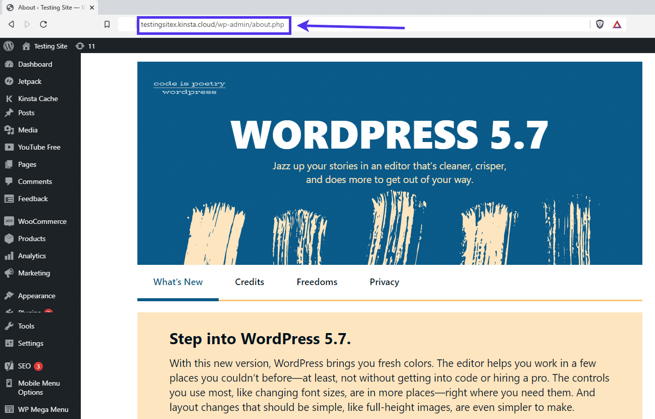Open the Freedoms tab
This screenshot has width=655, height=419.
tap(317, 282)
